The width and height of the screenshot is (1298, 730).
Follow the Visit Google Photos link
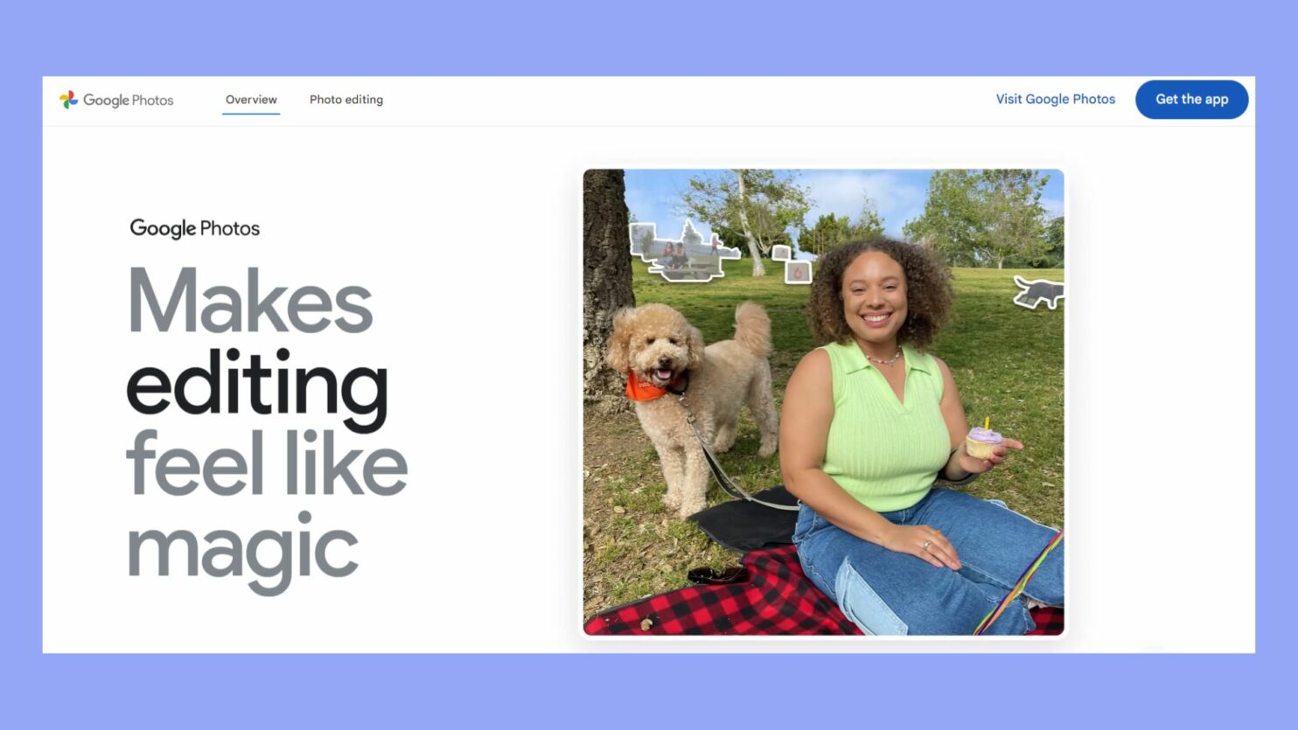[x=1055, y=99]
